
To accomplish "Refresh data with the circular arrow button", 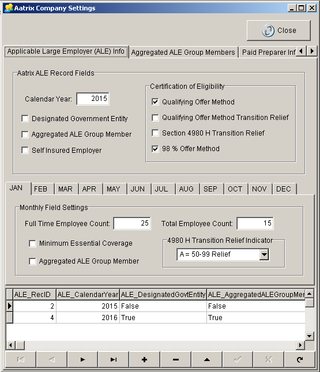I will [x=300, y=359].
